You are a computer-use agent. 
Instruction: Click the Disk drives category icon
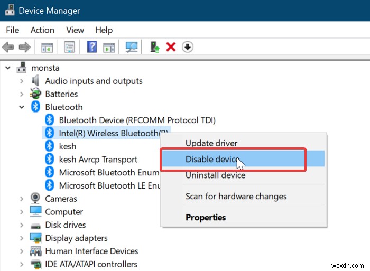click(35, 226)
